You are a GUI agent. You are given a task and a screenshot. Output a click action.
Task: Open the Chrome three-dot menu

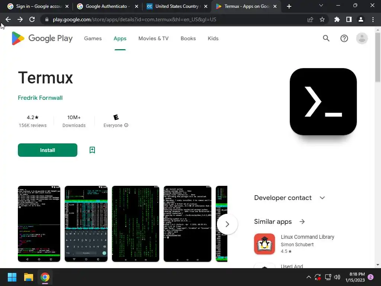[373, 19]
